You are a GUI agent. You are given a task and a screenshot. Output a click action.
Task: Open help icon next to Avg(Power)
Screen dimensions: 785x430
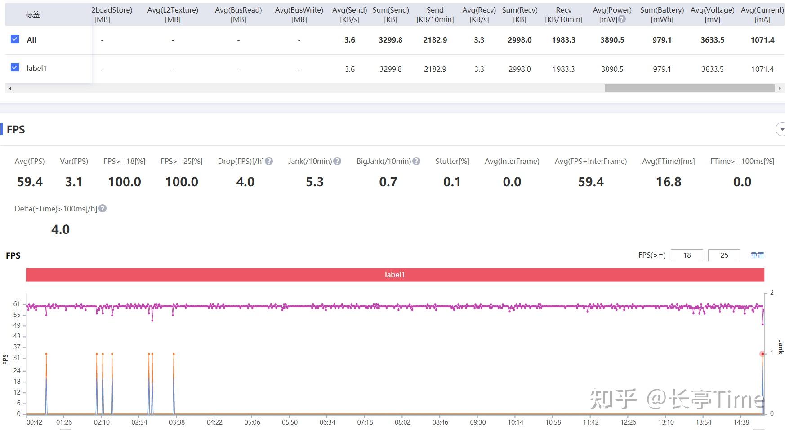622,19
